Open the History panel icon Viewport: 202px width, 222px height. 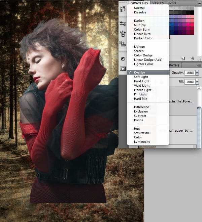[123, 9]
